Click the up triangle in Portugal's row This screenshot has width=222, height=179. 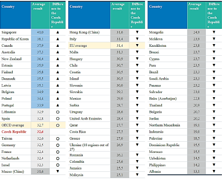[x=57, y=105]
